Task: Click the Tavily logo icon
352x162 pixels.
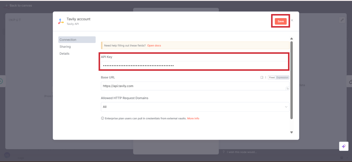Action: point(61,21)
